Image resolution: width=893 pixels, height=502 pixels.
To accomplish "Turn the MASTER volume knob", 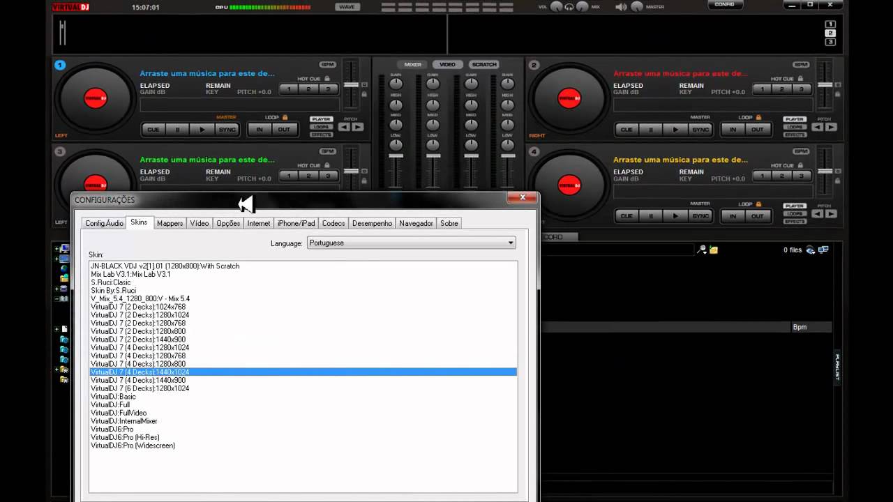I will click(x=638, y=7).
